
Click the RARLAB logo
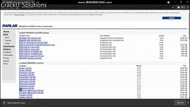point(10,26)
